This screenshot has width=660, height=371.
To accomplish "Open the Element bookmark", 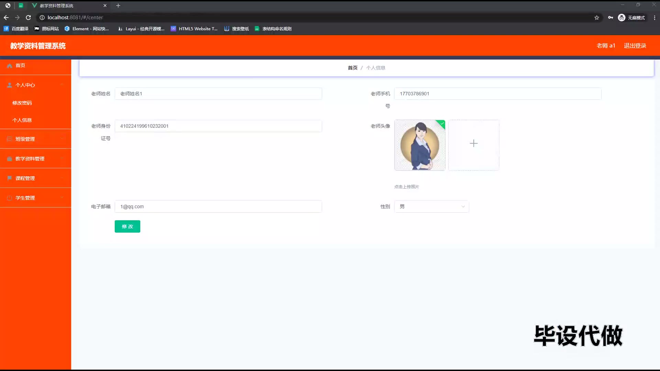I will point(87,29).
